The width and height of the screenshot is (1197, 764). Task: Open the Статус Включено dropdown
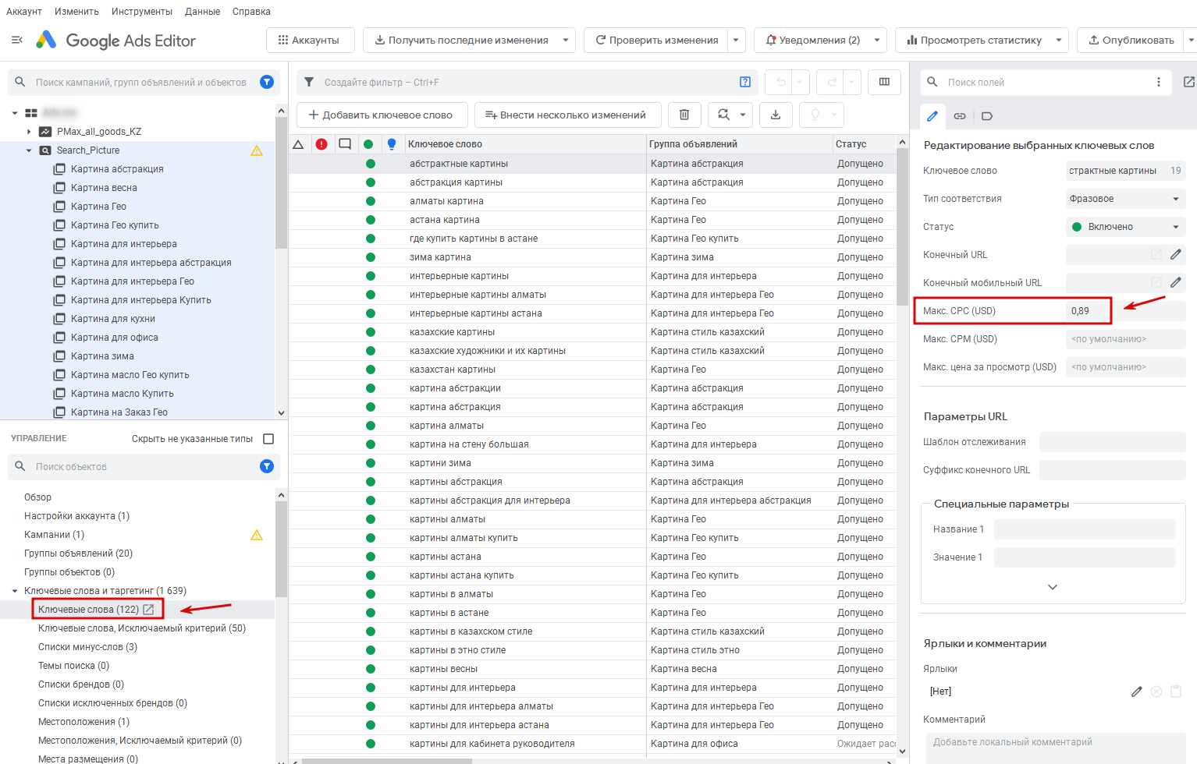click(1124, 227)
